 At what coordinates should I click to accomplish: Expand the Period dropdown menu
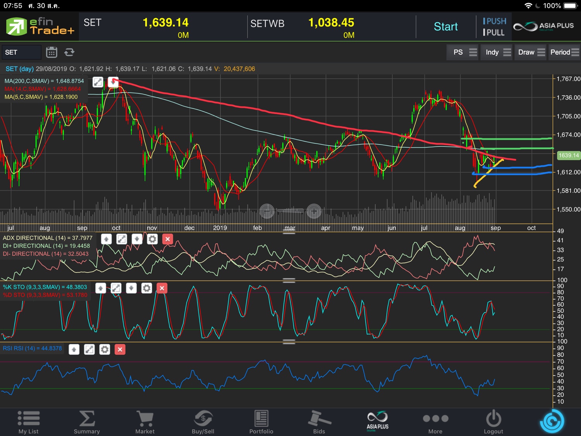click(564, 52)
